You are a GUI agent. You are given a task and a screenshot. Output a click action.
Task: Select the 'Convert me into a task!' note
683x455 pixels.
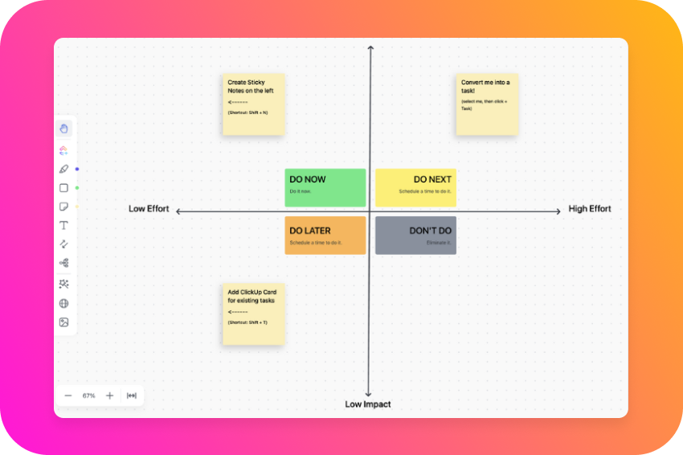pyautogui.click(x=487, y=105)
